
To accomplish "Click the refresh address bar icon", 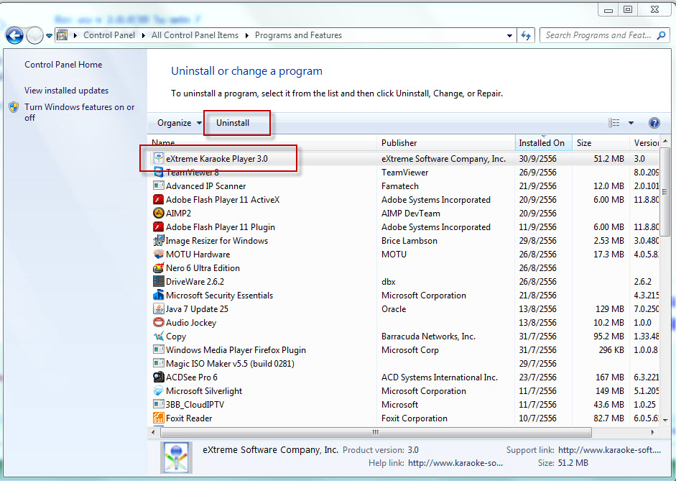I will click(x=526, y=35).
